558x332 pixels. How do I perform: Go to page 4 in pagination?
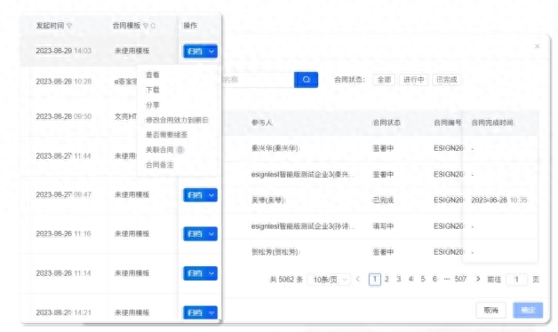point(411,279)
